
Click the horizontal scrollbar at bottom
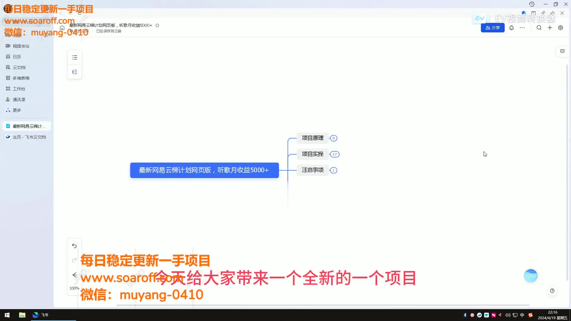[x=323, y=305]
